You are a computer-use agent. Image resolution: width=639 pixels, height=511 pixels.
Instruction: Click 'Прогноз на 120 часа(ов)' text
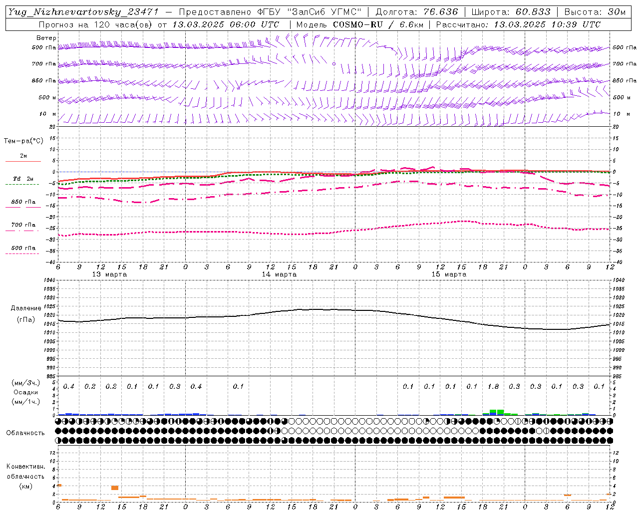[x=96, y=24]
